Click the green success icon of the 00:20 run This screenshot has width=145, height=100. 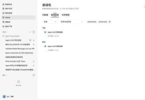click(x=45, y=32)
